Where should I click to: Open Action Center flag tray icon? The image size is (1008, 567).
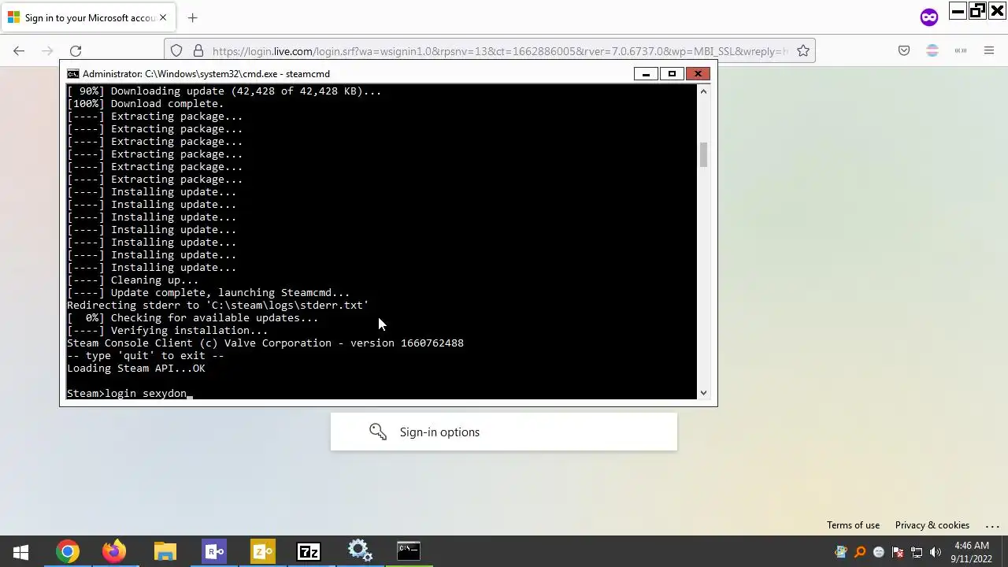point(898,552)
